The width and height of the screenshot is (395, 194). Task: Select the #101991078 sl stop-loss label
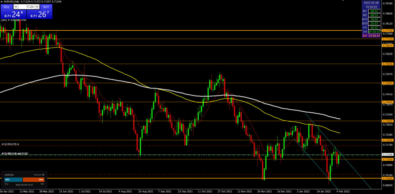coord(10,144)
